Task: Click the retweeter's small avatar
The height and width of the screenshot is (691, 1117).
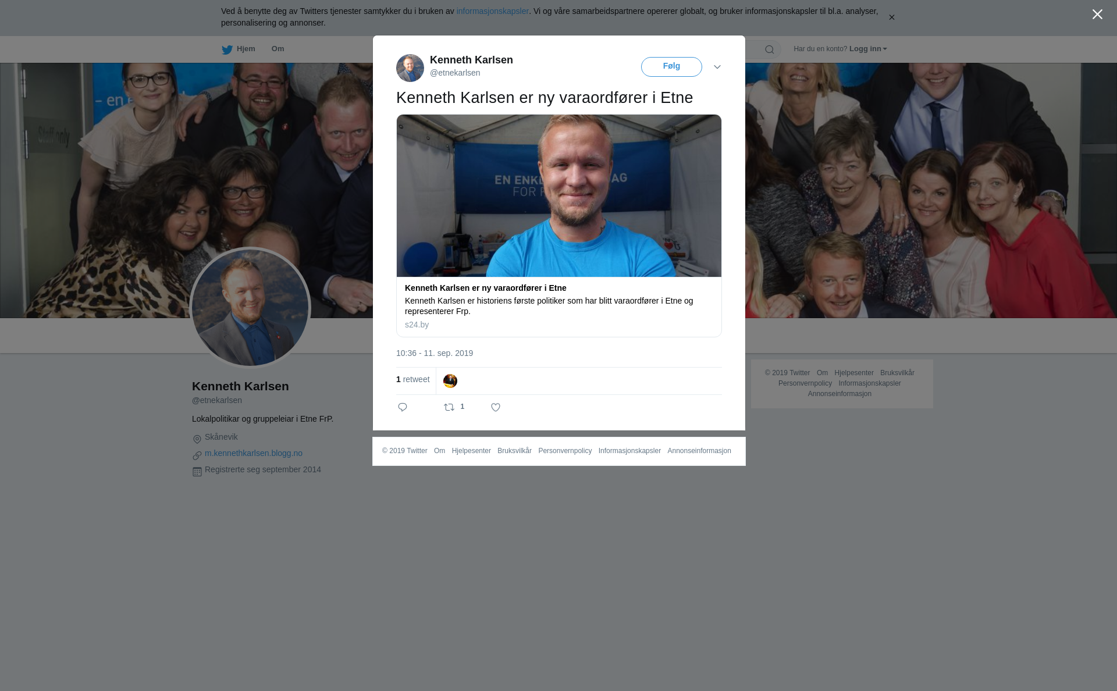Action: pos(450,381)
